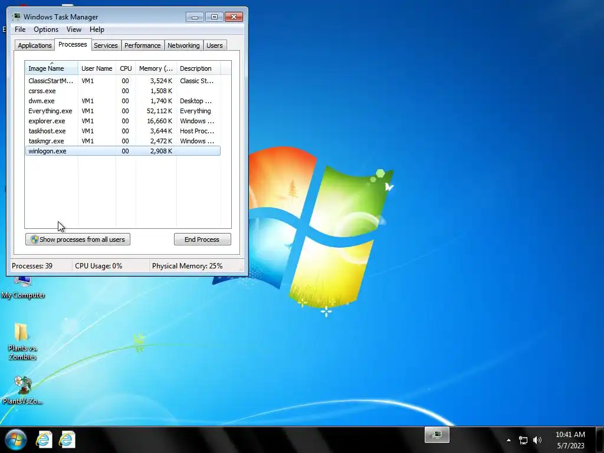604x453 pixels.
Task: Maximize the Task Manager window
Action: [x=214, y=17]
